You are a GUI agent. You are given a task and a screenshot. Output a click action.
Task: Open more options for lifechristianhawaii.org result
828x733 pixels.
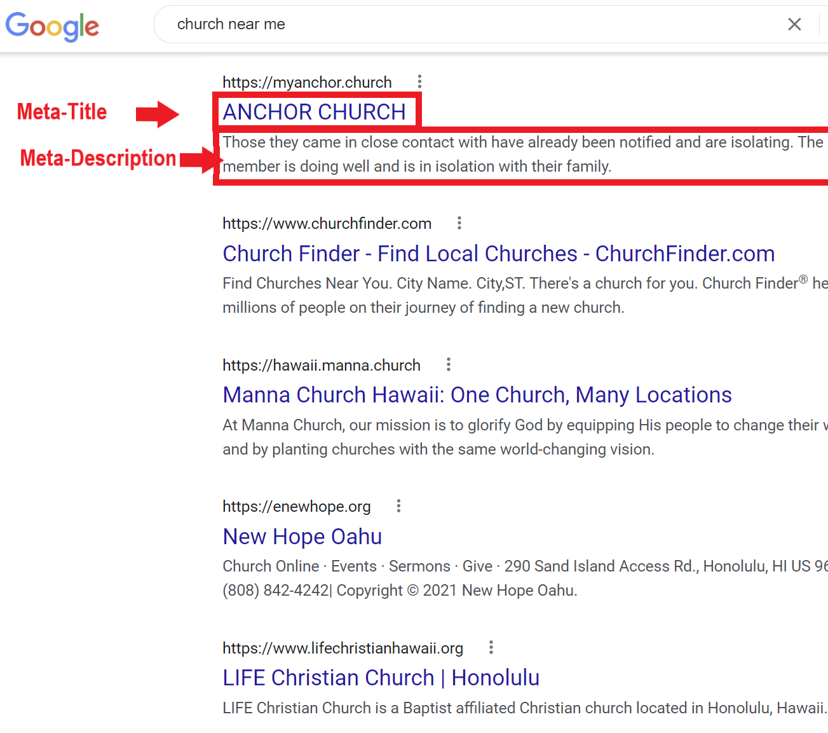(x=491, y=647)
